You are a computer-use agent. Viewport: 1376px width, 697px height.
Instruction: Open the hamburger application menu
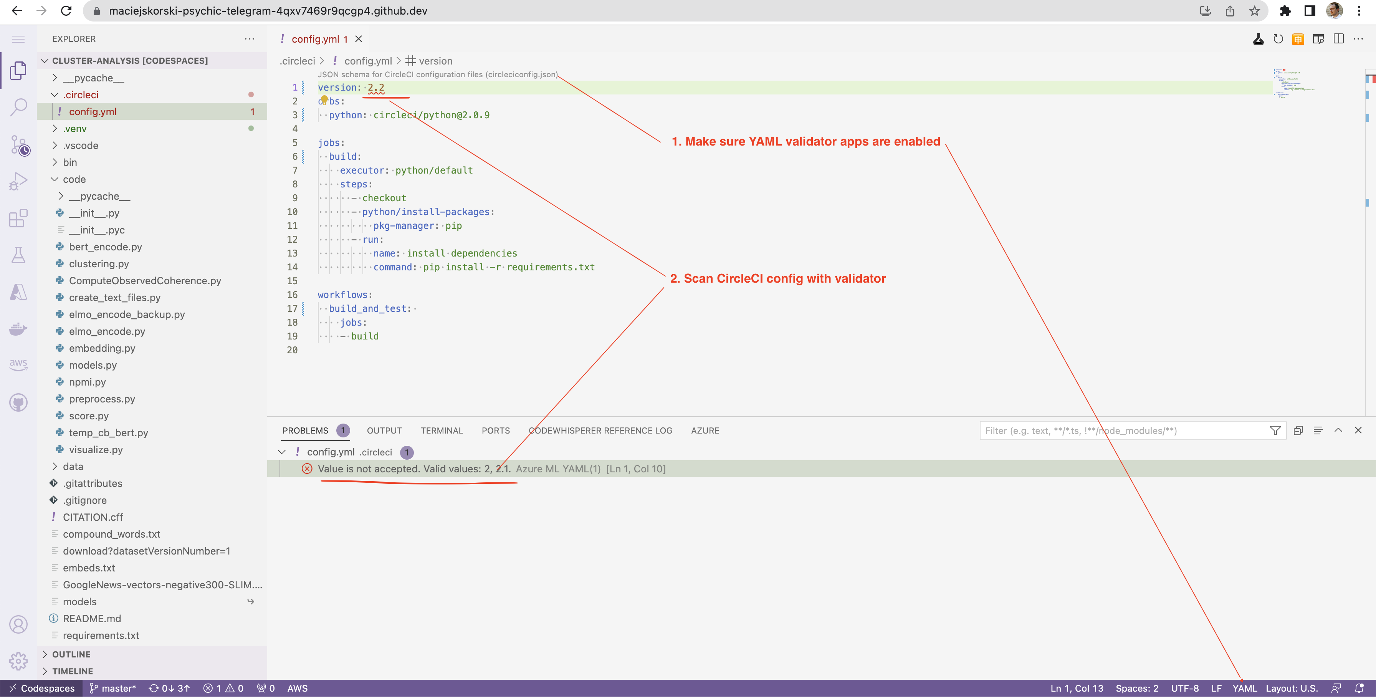coord(18,39)
